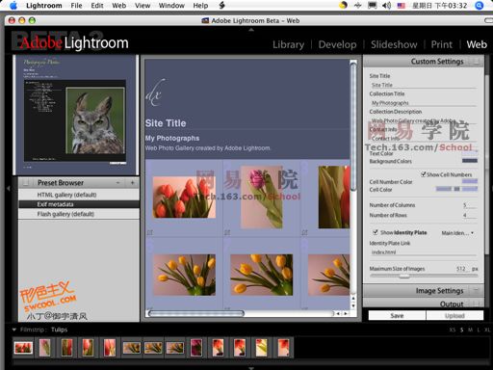
Task: Toggle the Preset Browser panel switch
Action: 25,183
